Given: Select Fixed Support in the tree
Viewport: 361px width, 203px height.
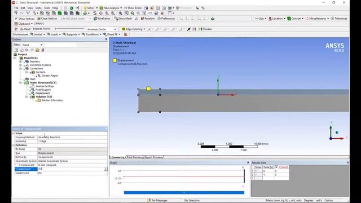Looking at the screenshot, I should 43,90.
